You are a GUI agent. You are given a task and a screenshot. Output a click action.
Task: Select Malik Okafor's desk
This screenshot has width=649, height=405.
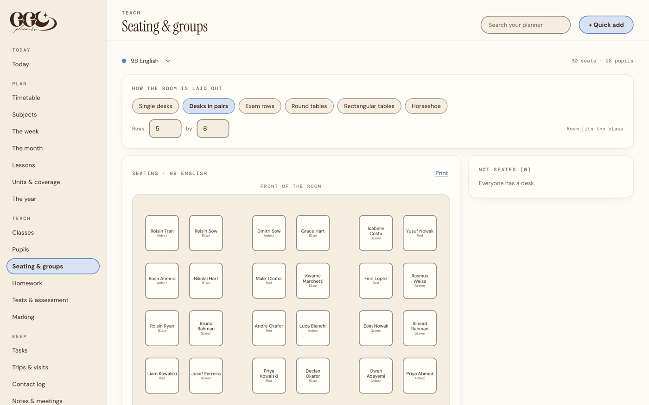tap(269, 281)
